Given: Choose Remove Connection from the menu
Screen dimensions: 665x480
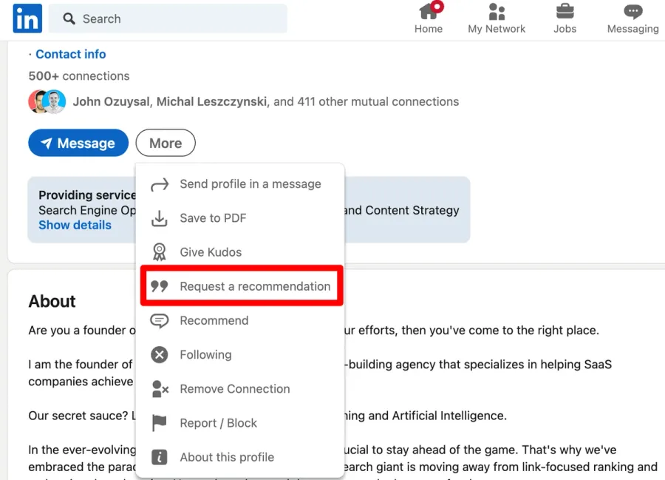Looking at the screenshot, I should point(233,388).
